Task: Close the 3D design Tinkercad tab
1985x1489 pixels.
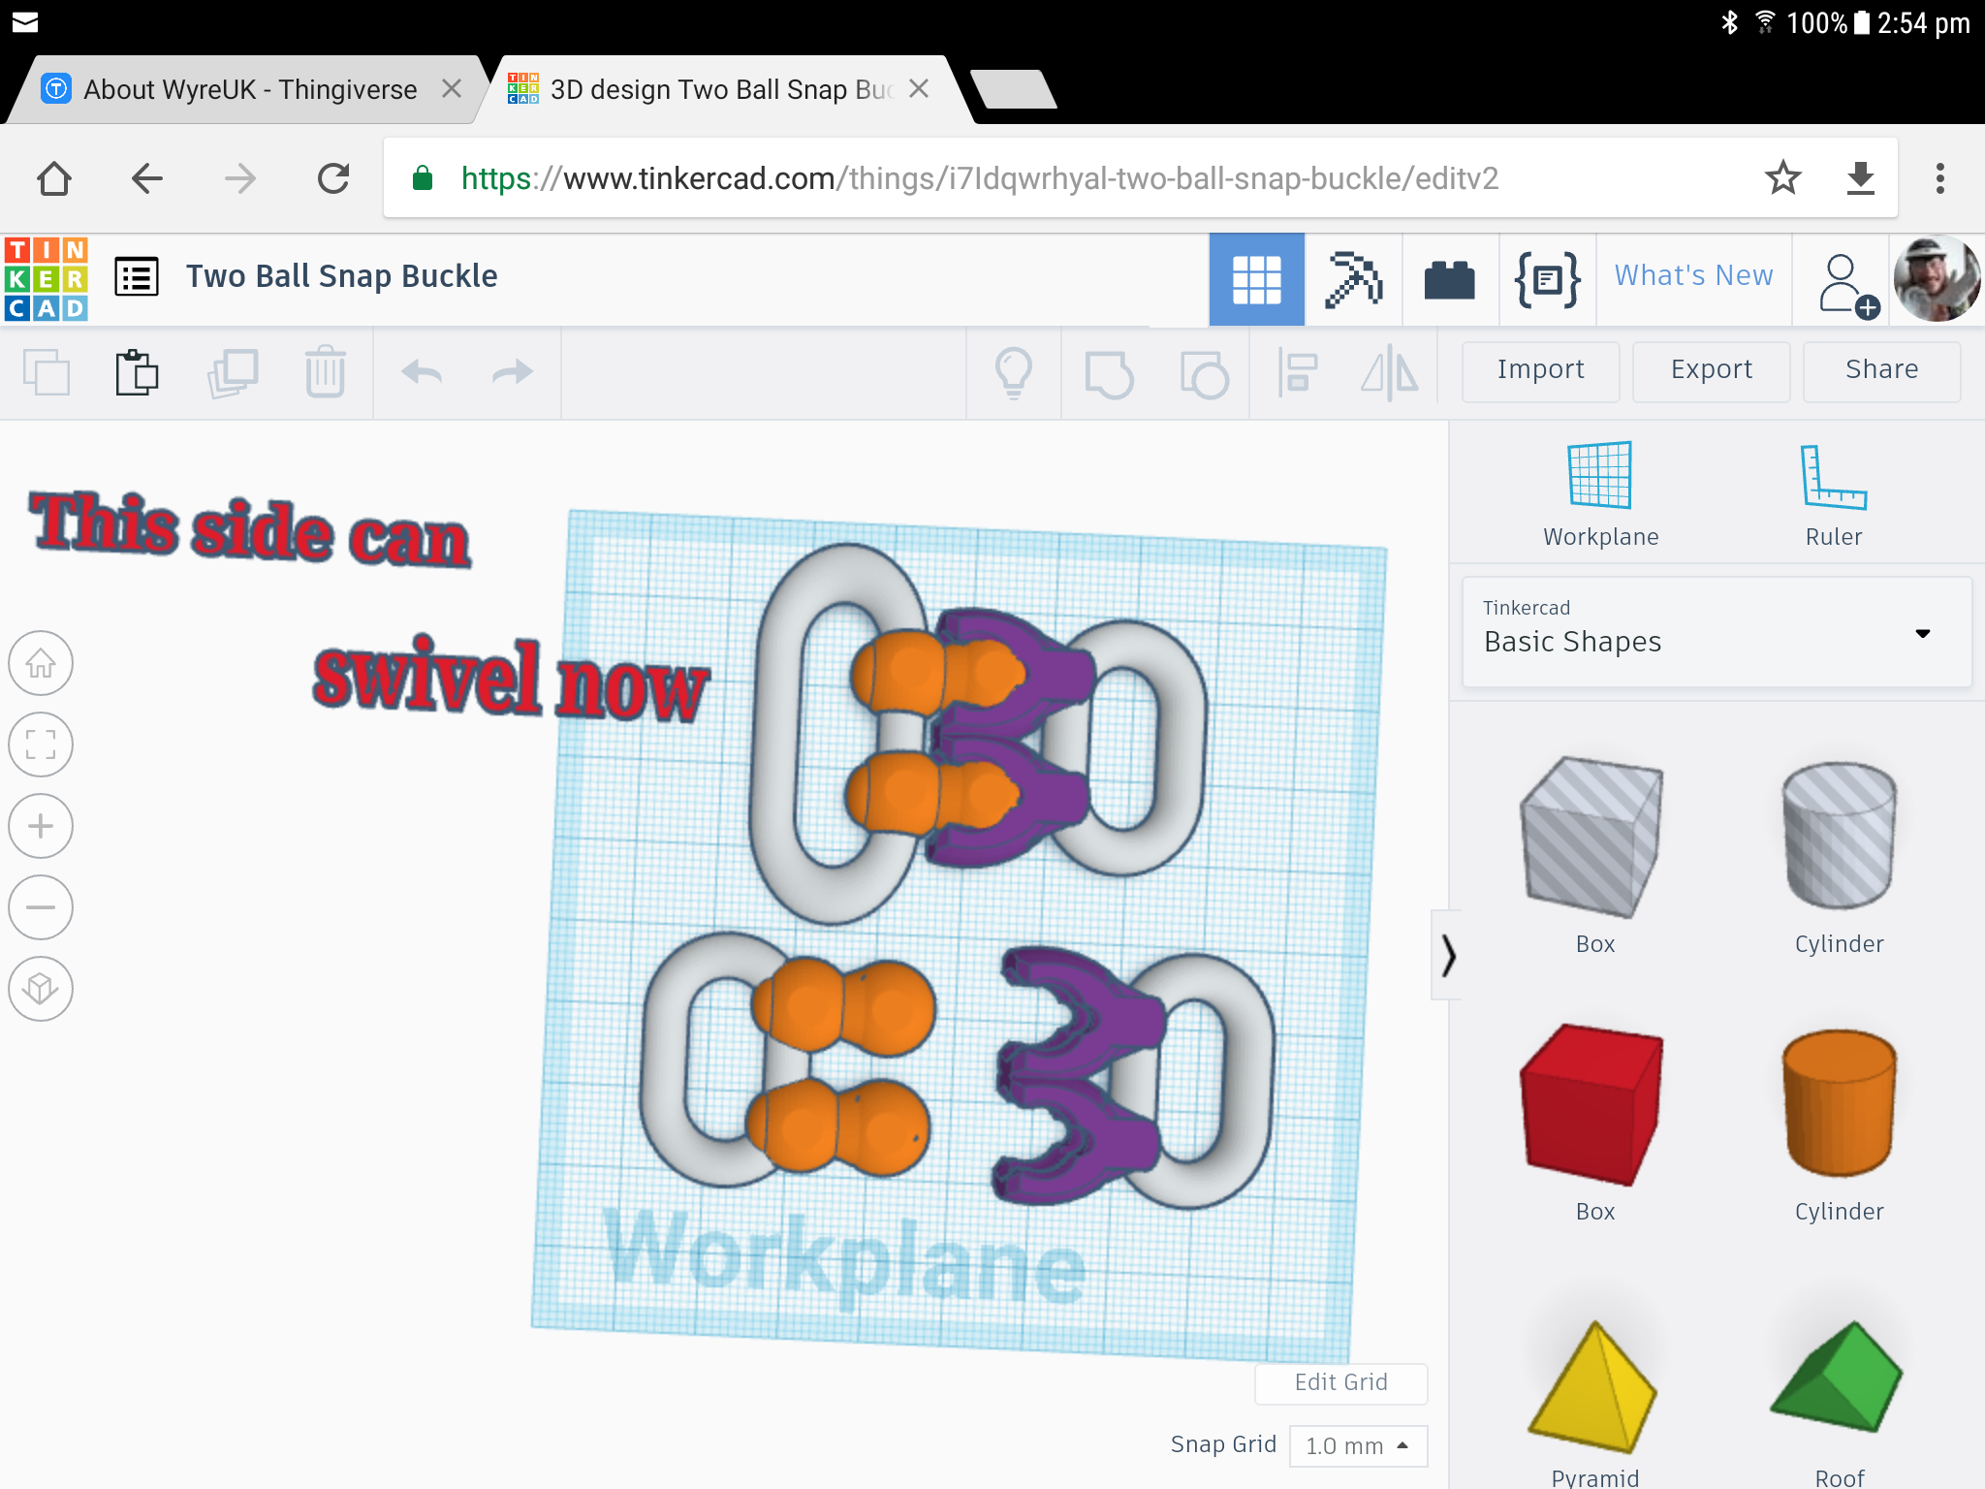Action: 920,89
